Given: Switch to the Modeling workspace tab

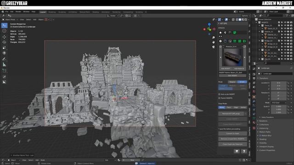Looking at the screenshot, I should (52, 12).
